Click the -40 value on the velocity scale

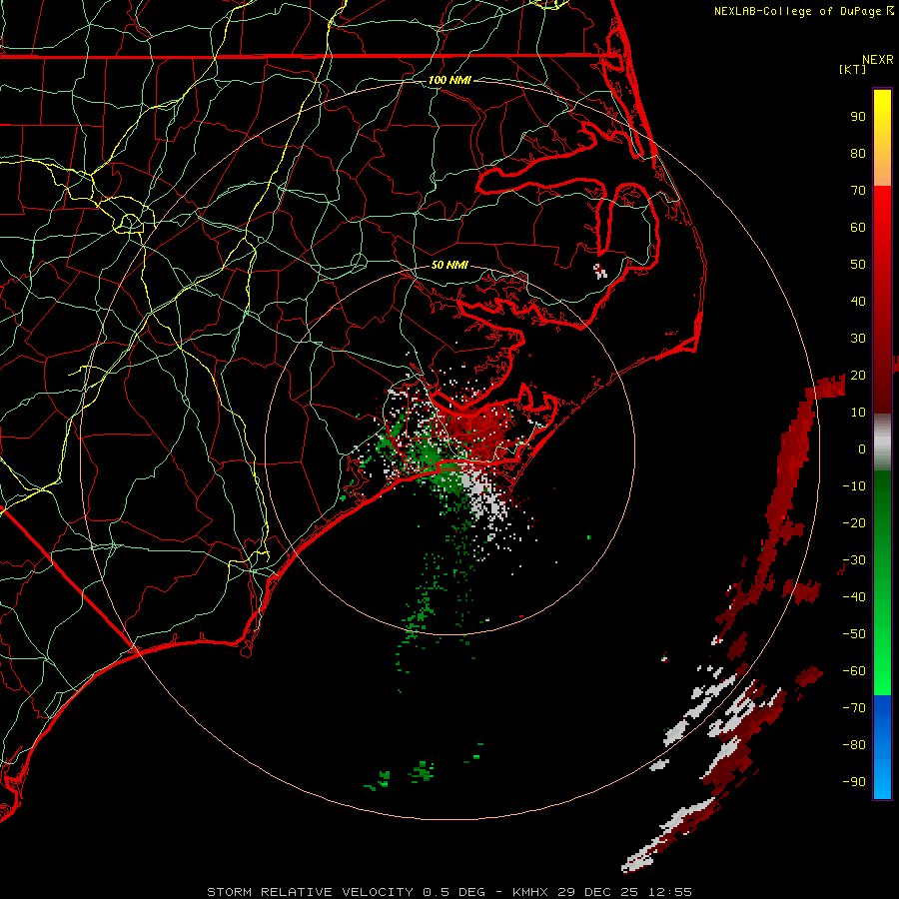pyautogui.click(x=854, y=597)
